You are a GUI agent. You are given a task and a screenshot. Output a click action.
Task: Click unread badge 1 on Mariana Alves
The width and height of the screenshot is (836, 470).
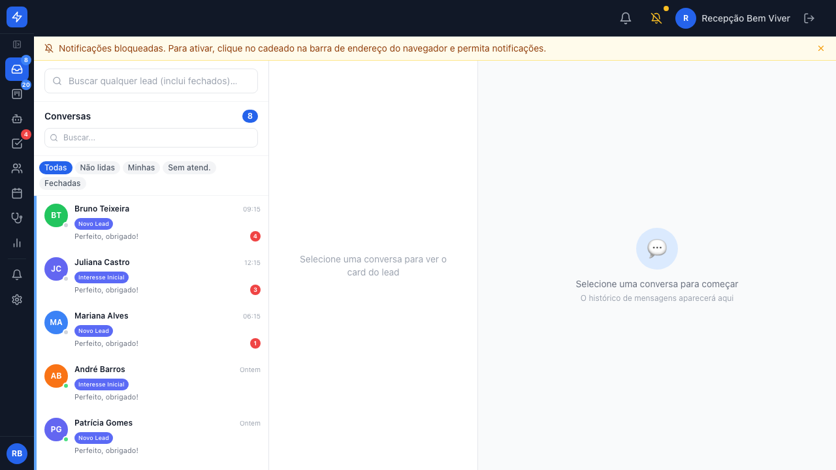pos(255,343)
